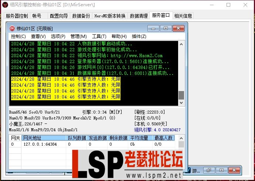This screenshot has width=255, height=181.
Task: Open the 查看(V) menu
Action: pyautogui.click(x=38, y=36)
